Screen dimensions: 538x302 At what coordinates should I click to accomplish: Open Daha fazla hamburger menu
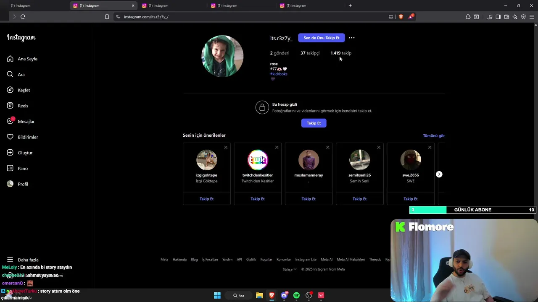coord(10,260)
